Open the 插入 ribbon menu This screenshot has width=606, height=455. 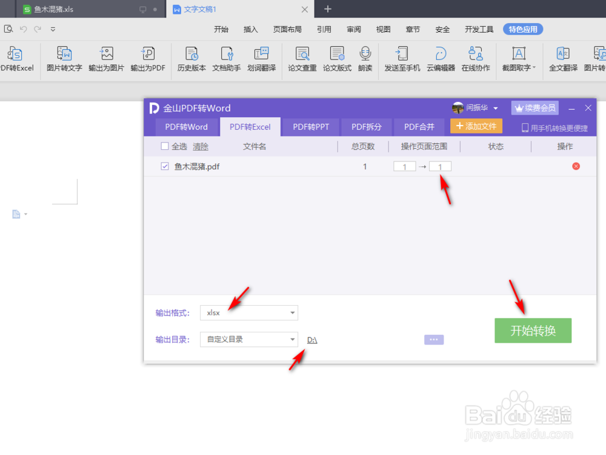[250, 29]
